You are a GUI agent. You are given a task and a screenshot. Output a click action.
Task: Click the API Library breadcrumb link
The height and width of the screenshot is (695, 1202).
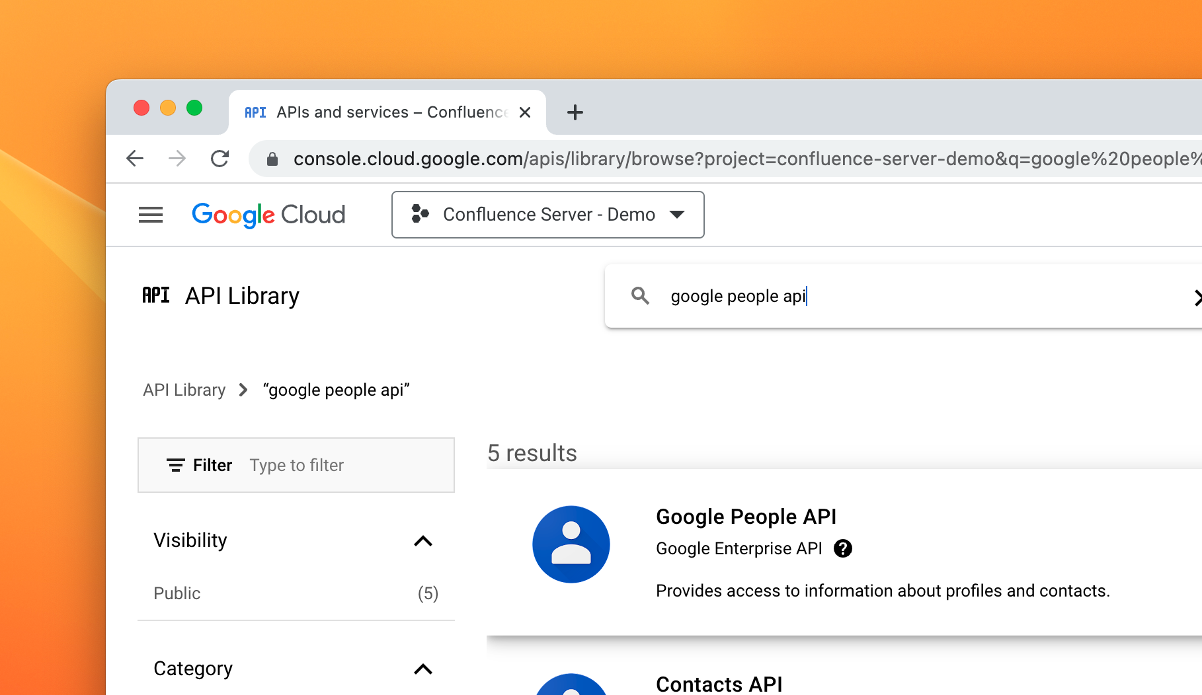tap(184, 390)
